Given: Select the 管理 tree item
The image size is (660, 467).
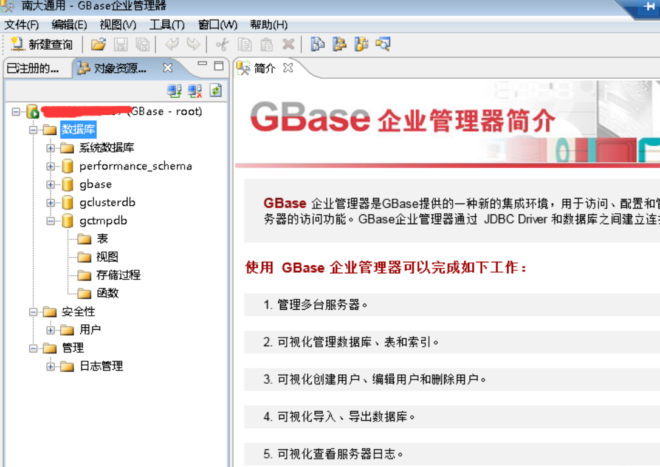Looking at the screenshot, I should click(x=73, y=348).
